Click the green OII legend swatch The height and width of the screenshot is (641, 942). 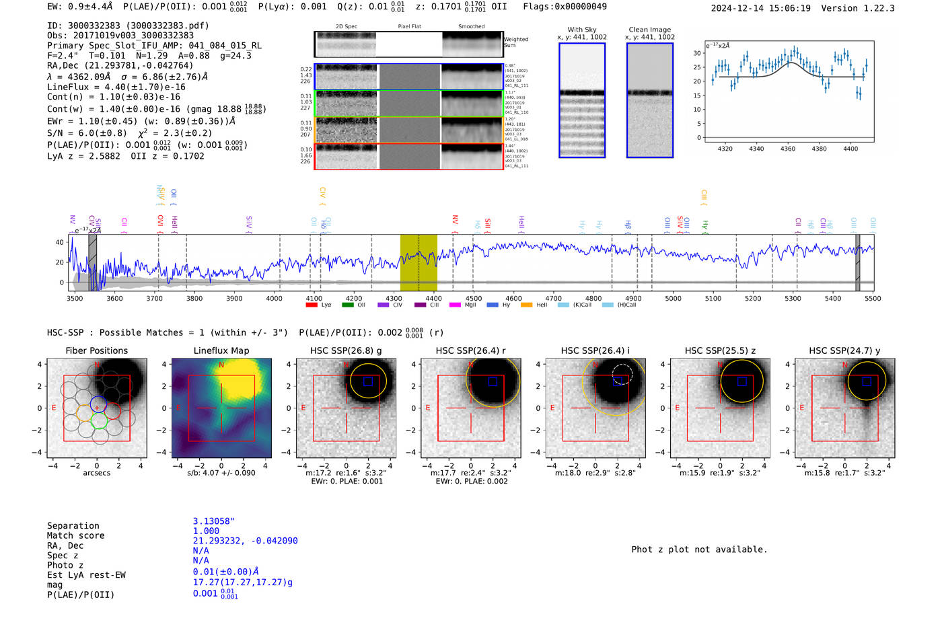347,305
